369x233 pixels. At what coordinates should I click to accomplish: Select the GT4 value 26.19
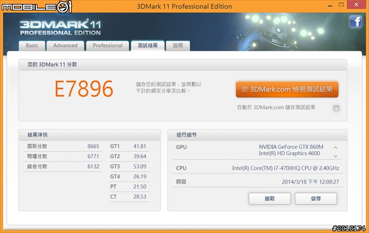140,176
